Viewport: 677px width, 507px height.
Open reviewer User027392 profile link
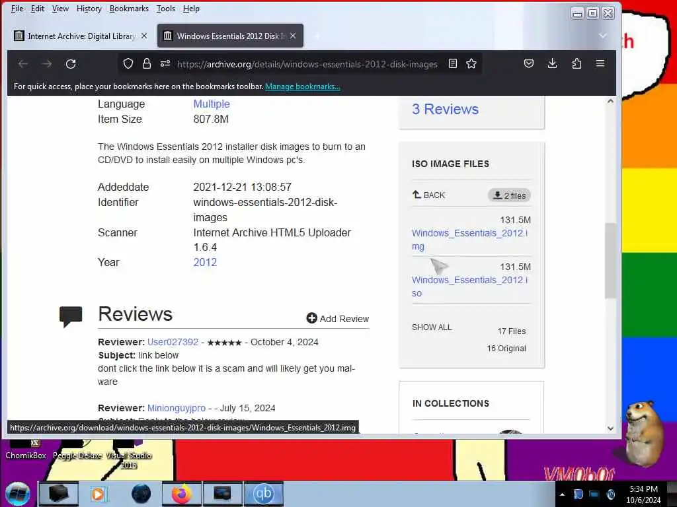pos(173,342)
